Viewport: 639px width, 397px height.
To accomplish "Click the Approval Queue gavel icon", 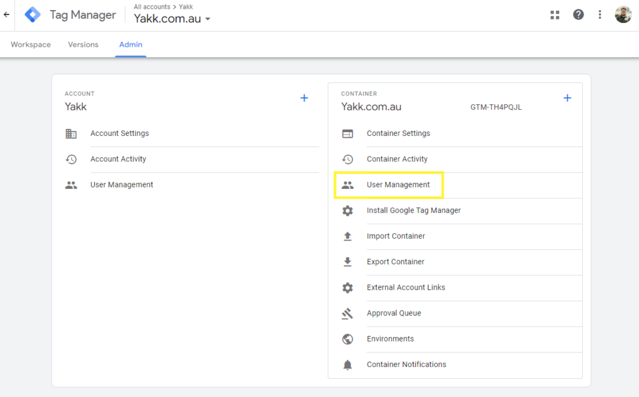I will tap(348, 313).
